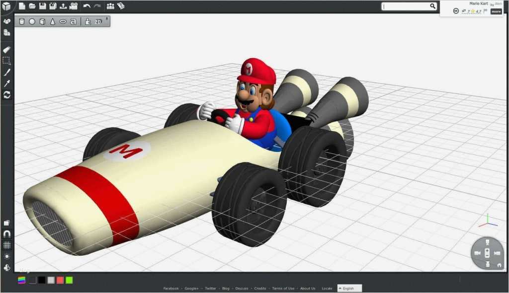
Task: Click the zoom plus/minus in navigator center
Action: 487,253
